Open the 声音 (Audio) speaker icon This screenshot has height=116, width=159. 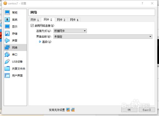click(7, 41)
